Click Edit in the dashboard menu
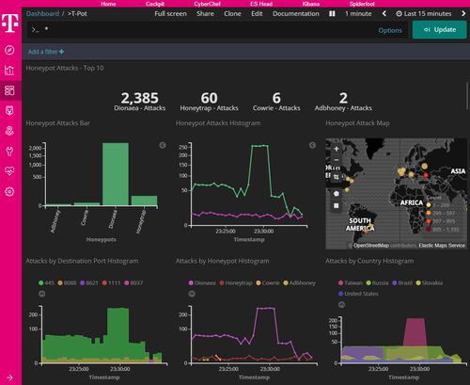470x385 pixels. (x=257, y=14)
